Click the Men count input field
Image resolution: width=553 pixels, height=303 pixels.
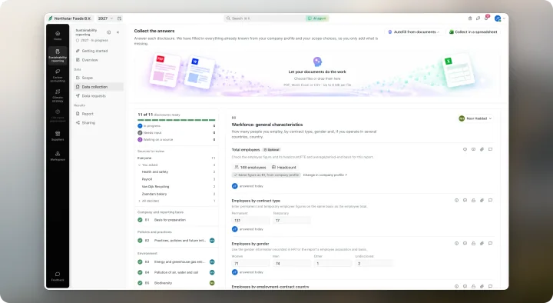click(292, 264)
